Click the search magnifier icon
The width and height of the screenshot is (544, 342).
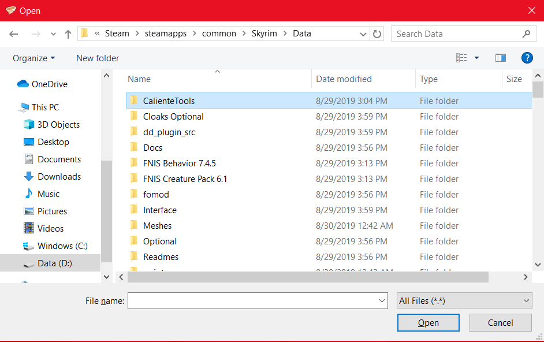[x=526, y=34]
